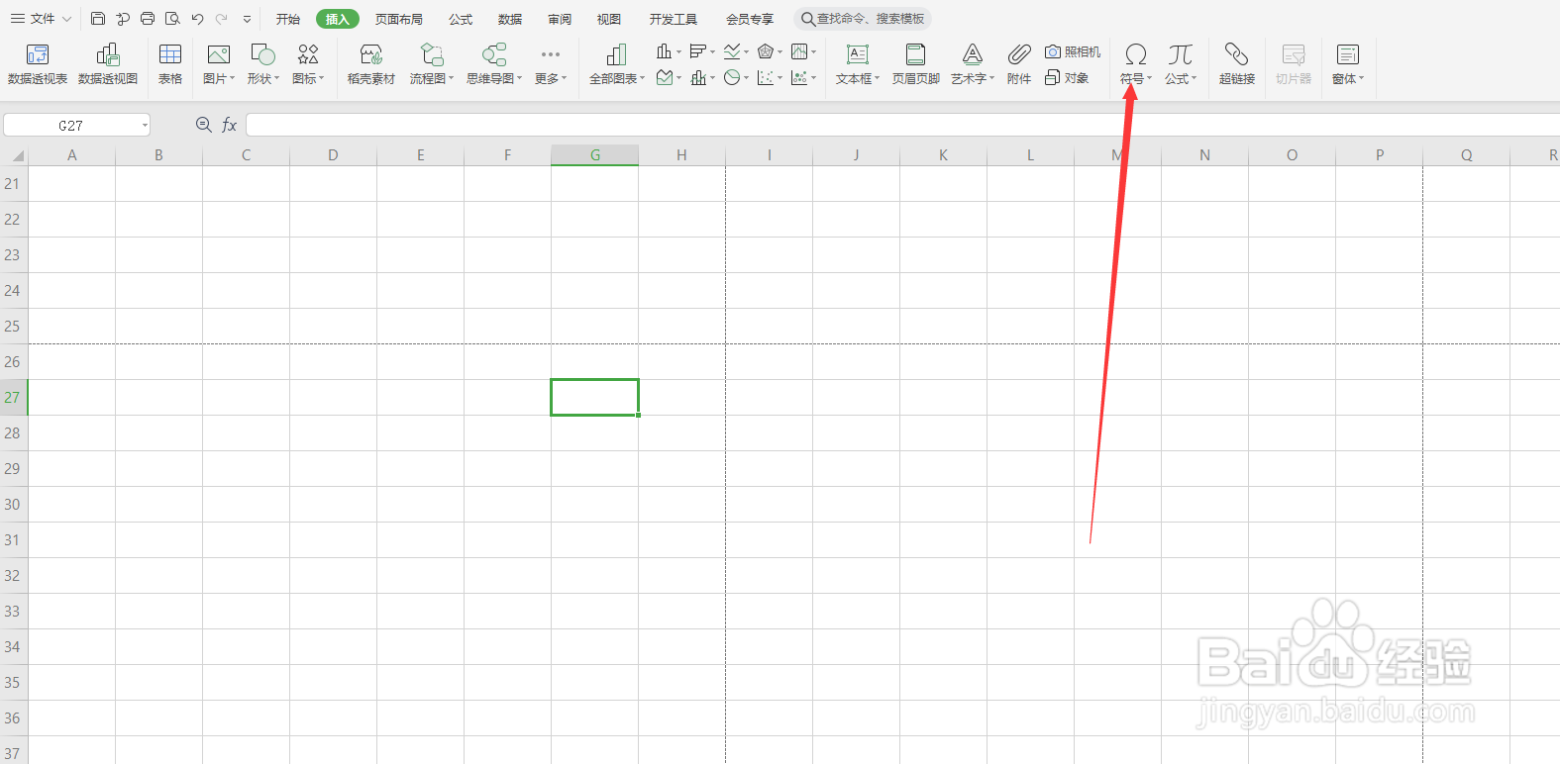1560x764 pixels.
Task: Select column A header
Action: (71, 155)
